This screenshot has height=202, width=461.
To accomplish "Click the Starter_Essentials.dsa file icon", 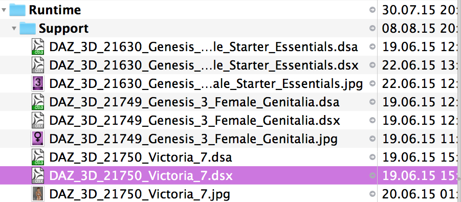I will (38, 47).
